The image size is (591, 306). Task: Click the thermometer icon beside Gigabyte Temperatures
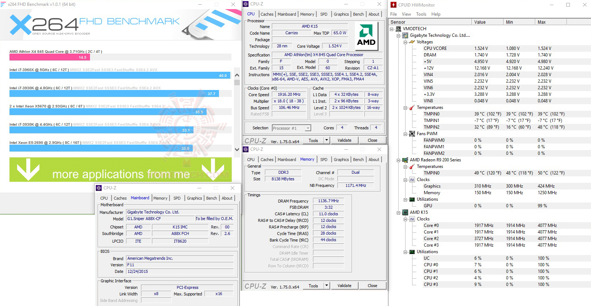click(x=412, y=107)
